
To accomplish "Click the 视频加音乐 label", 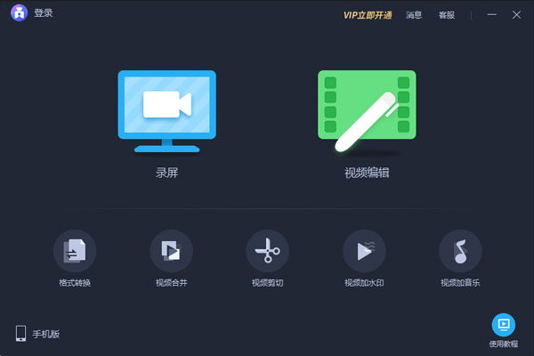I will (x=460, y=283).
